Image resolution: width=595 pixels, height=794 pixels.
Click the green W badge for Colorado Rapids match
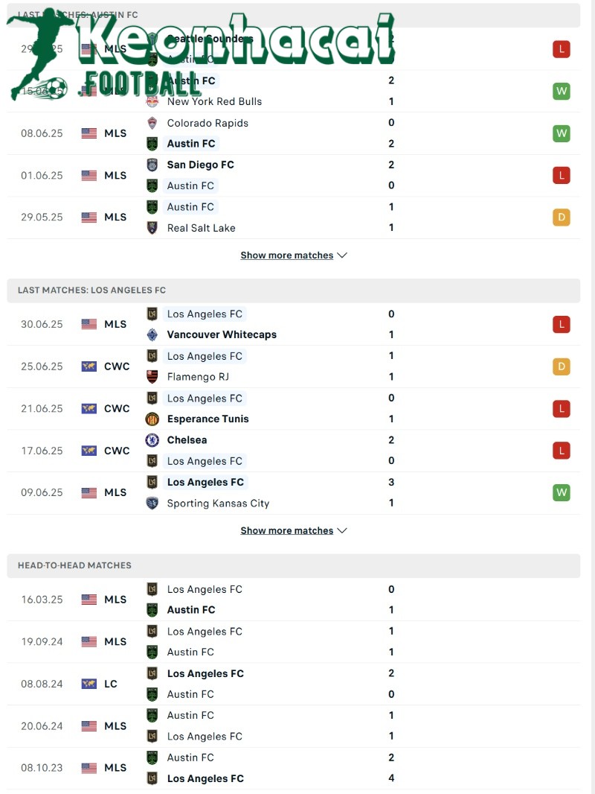click(x=561, y=133)
